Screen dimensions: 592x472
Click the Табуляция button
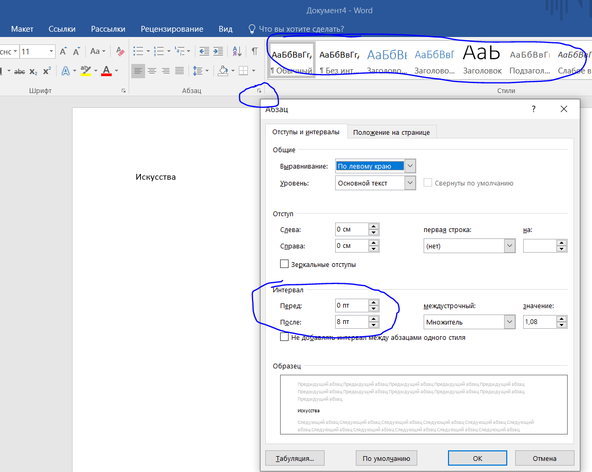295,458
